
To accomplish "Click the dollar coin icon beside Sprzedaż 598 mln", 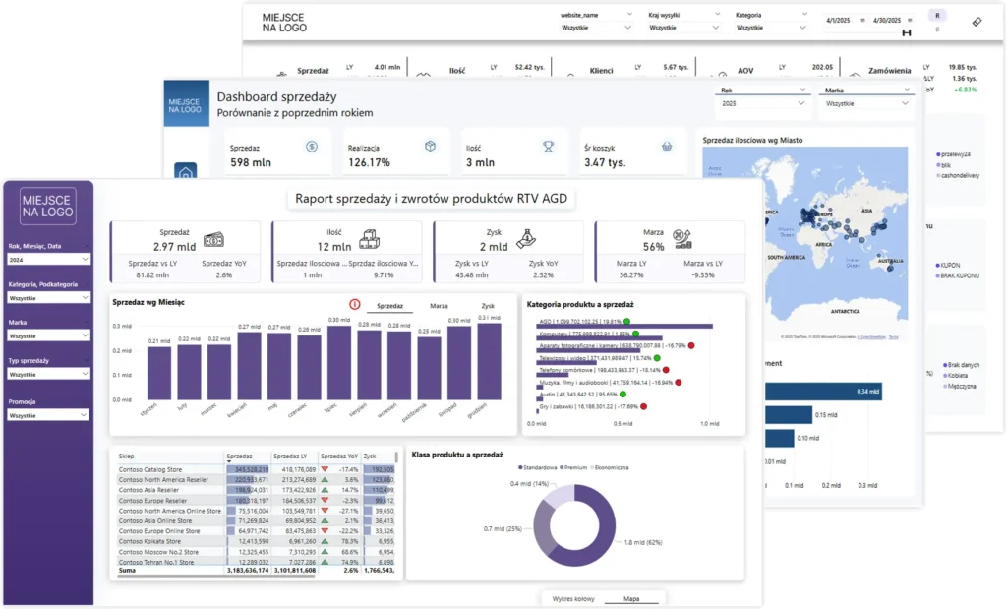I will 312,146.
